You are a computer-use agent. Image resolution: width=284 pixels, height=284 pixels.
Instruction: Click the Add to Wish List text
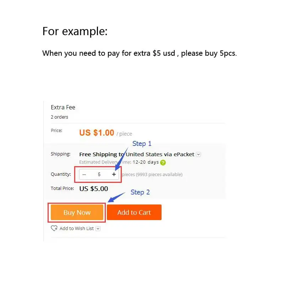click(77, 228)
